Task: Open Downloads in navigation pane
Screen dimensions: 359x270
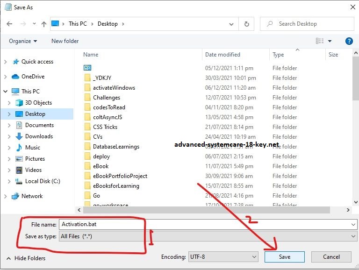Action: click(39, 136)
